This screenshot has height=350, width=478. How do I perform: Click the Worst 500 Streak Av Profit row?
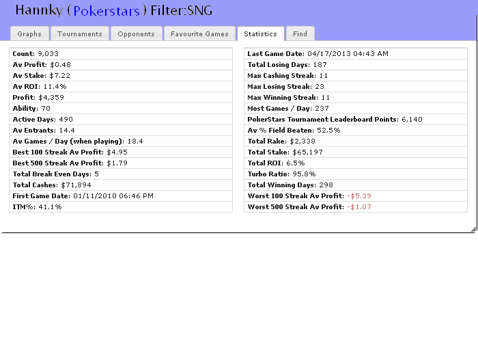356,207
